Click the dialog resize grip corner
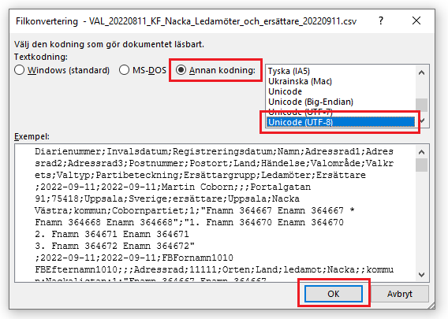Screen dimensions: 448x319 click(431, 306)
